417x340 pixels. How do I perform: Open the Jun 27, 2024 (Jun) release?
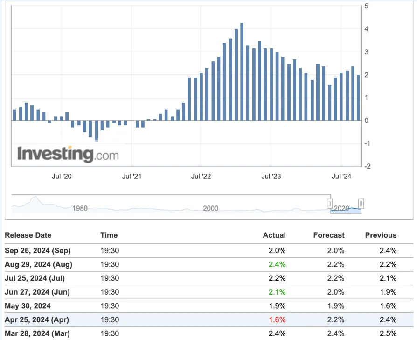37,292
